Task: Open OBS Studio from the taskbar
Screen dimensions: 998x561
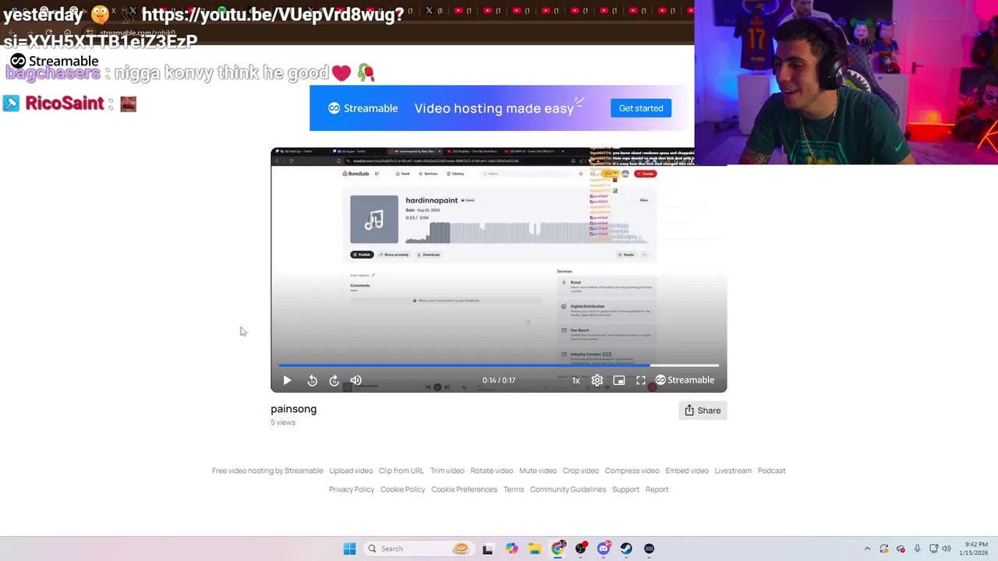Action: tap(581, 549)
